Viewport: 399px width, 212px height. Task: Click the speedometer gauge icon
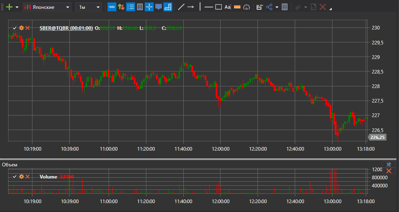pyautogui.click(x=247, y=7)
